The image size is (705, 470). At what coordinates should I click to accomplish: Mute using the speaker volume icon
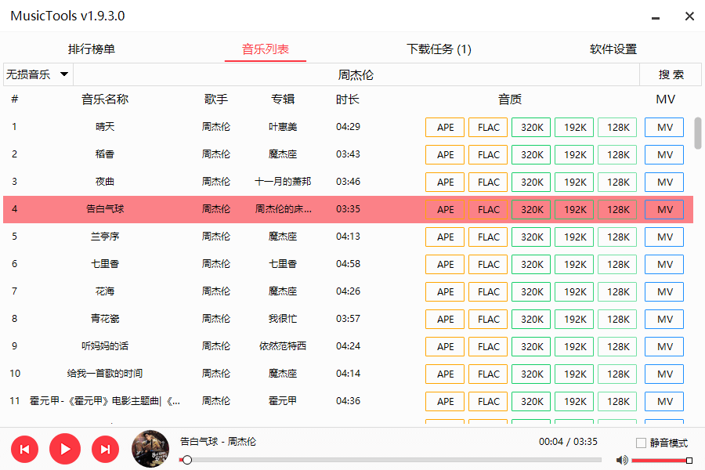[622, 460]
